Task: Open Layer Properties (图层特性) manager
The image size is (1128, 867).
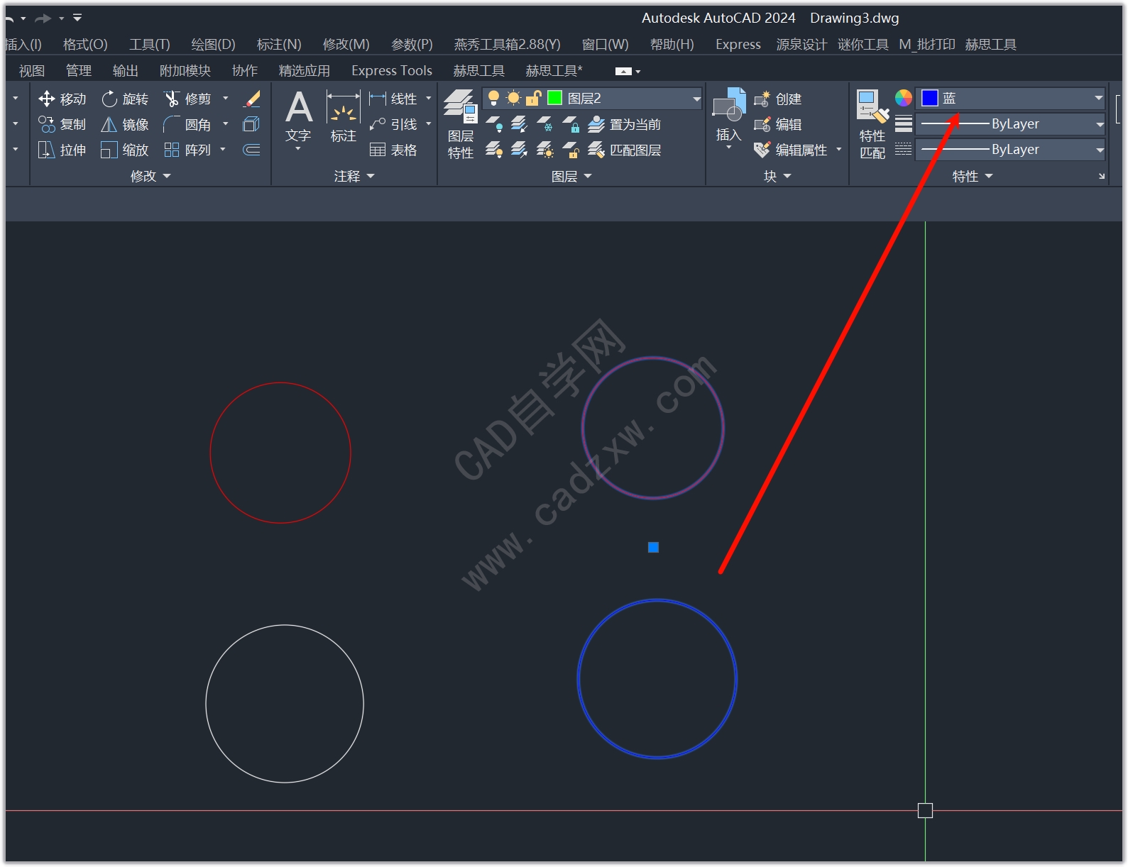Action: [461, 124]
